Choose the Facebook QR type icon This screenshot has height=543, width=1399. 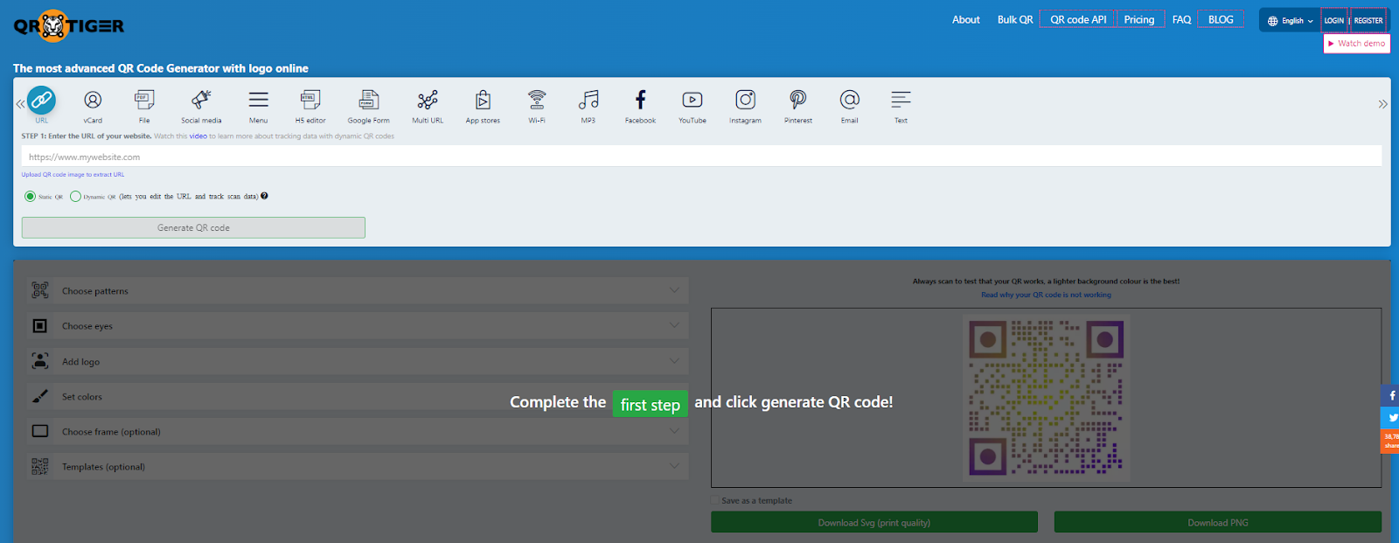tap(640, 100)
